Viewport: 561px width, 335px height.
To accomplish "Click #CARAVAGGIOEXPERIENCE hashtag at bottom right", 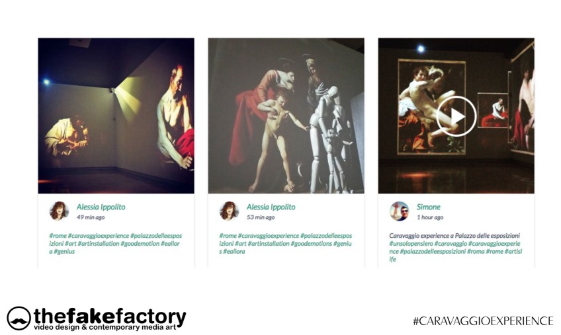I will point(483,320).
